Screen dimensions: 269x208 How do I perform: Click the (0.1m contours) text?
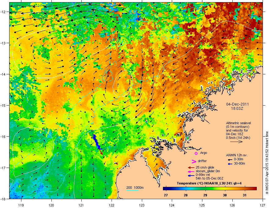238,127
